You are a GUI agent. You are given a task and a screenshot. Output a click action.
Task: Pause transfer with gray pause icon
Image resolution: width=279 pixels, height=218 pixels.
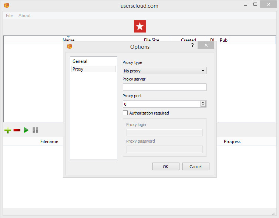click(x=36, y=130)
